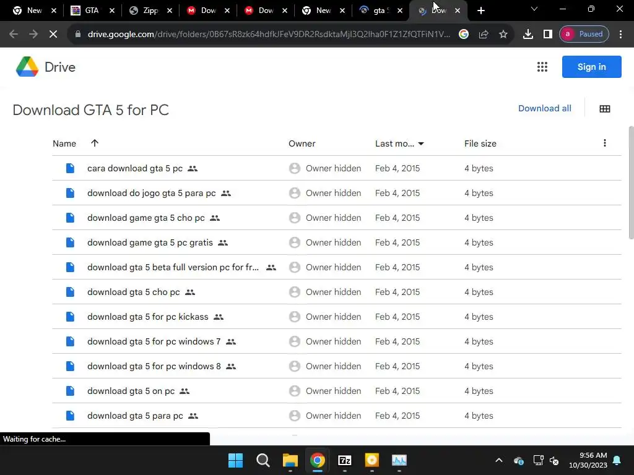Image resolution: width=634 pixels, height=475 pixels.
Task: Sort by the Name column header
Action: 64,143
